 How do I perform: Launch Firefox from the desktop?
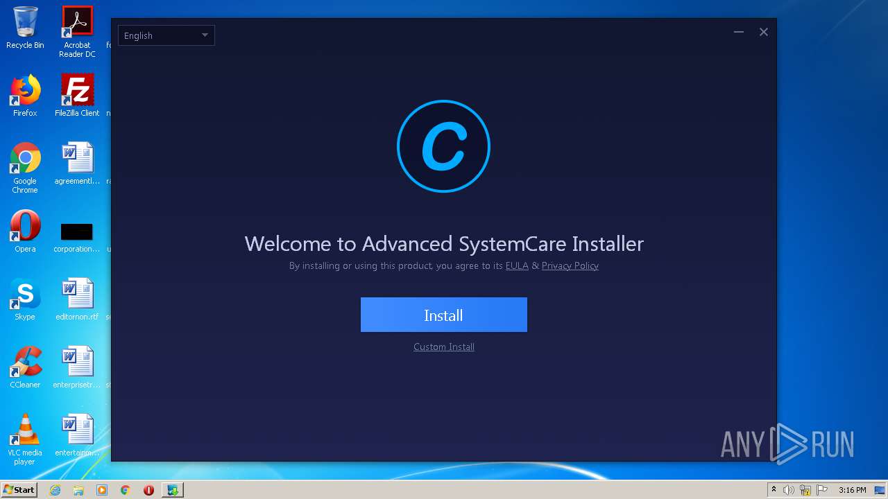tap(25, 96)
